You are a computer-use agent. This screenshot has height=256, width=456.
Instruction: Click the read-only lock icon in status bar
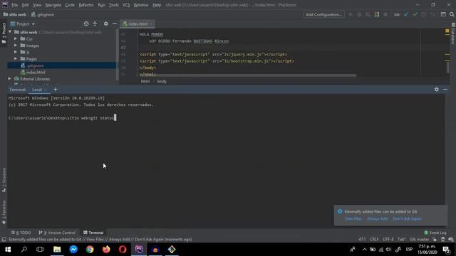[x=435, y=240]
